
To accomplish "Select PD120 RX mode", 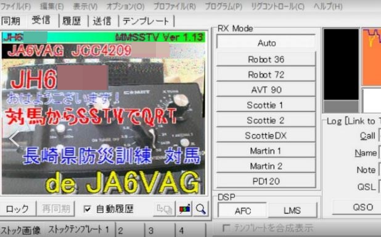I will (266, 181).
